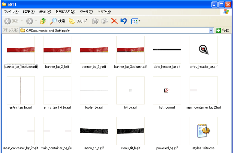Click the styles-site.css file name
The width and height of the screenshot is (234, 153).
pos(203,148)
